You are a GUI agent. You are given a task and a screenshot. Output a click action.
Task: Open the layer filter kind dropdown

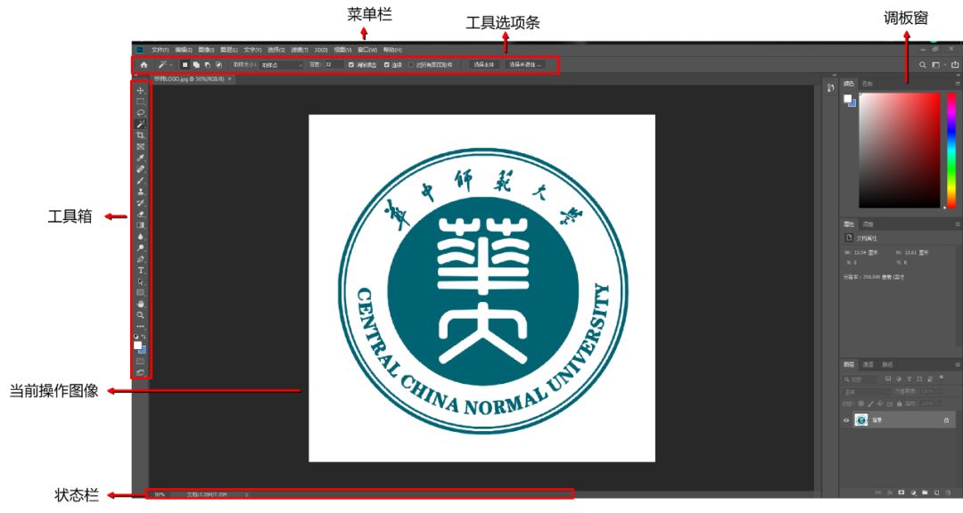point(860,379)
